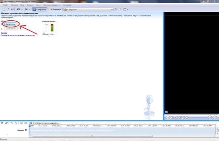219x141 pixels.
Task: Adjust the input level slider handle
Action: (x=46, y=25)
